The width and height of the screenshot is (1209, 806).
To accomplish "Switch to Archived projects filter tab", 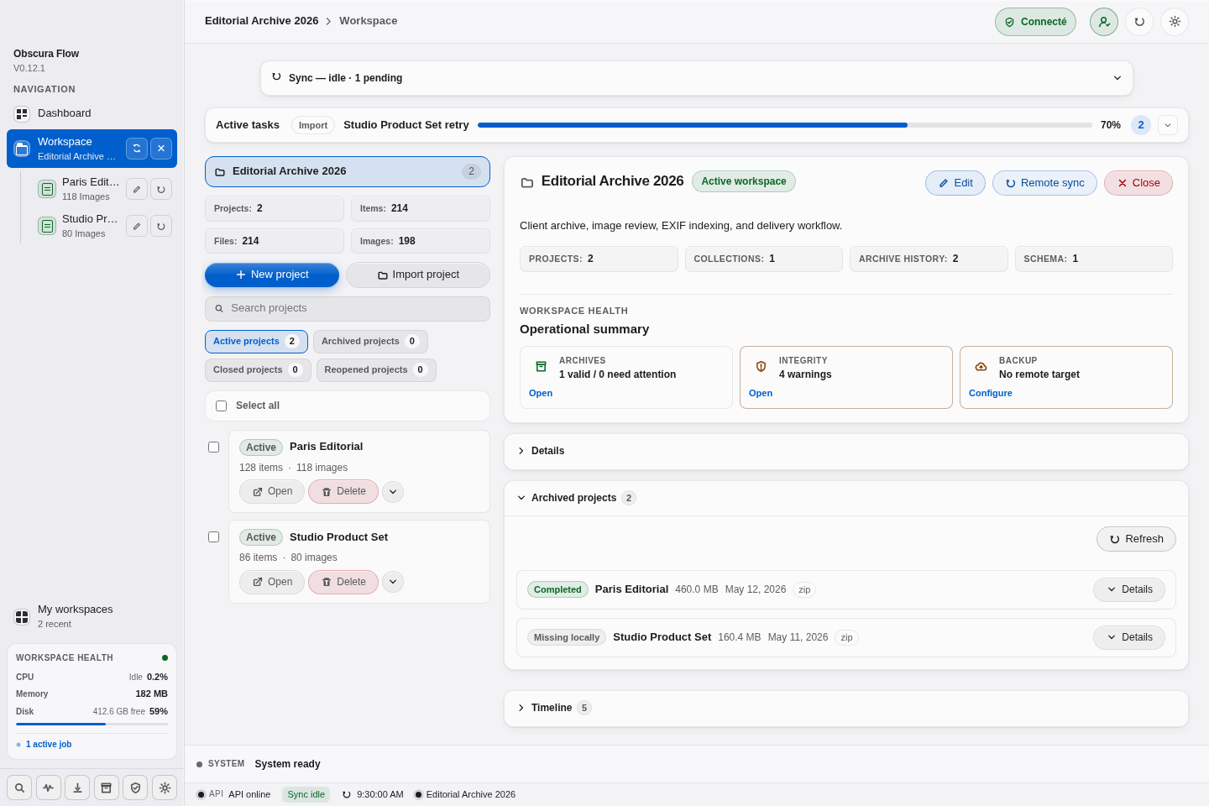I will [370, 342].
